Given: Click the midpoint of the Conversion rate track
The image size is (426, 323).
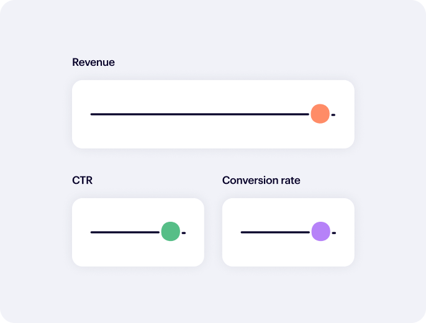Looking at the screenshot, I should [288, 232].
